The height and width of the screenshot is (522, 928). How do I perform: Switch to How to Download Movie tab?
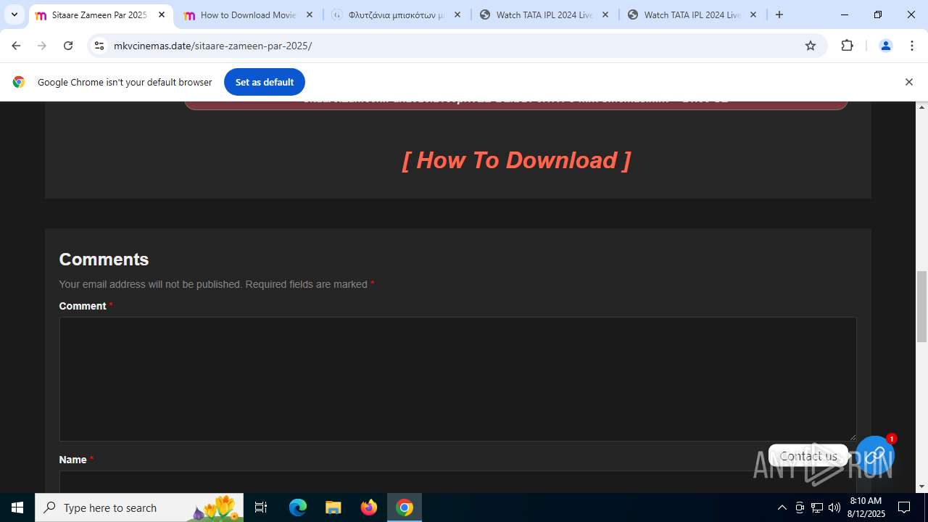[249, 14]
